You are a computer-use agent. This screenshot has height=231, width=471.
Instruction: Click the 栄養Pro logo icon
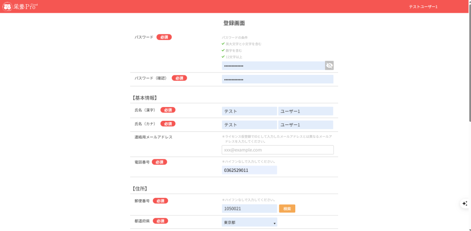click(7, 7)
